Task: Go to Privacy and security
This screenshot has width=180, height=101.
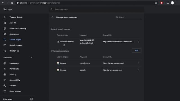Action: pos(18,28)
